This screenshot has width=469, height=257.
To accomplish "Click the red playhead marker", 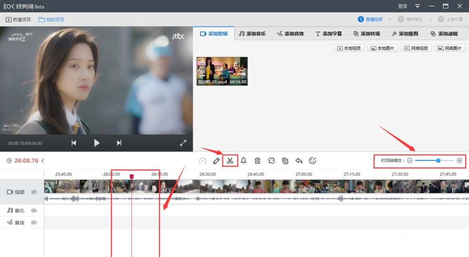I will tap(131, 177).
